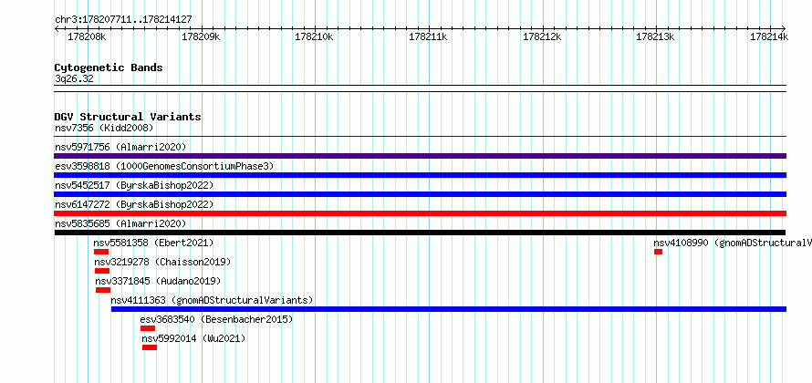Click the small red nsv5581358 glyph

[101, 252]
